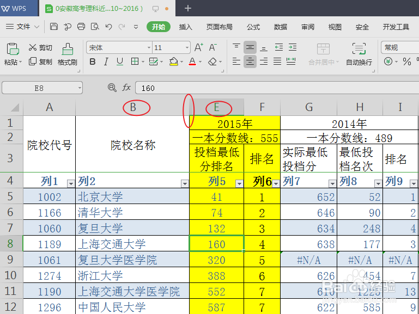Click 自动换行 wrap text button
419x314 pixels.
[x=359, y=54]
